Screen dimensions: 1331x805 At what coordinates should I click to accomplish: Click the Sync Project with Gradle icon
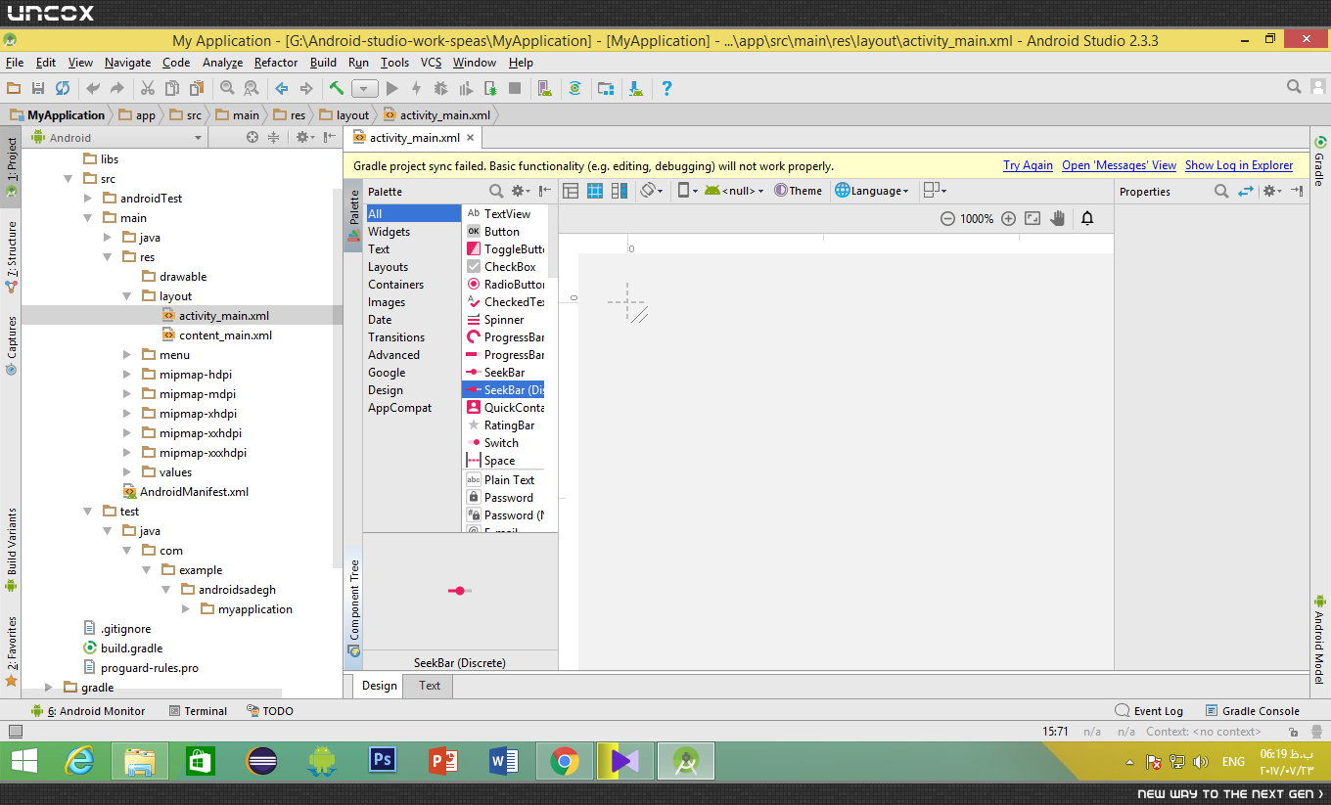point(575,88)
